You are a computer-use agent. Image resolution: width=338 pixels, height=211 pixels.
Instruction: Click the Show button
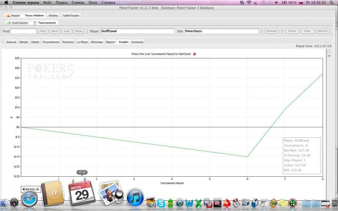[79, 31]
